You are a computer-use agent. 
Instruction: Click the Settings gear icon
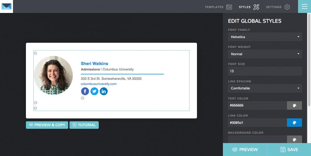(287, 7)
